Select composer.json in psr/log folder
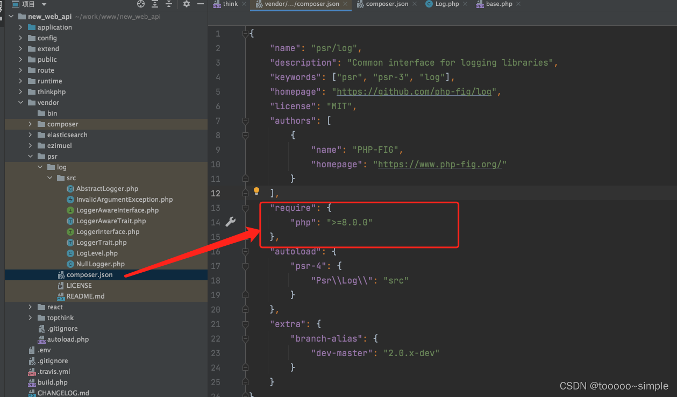 point(90,275)
